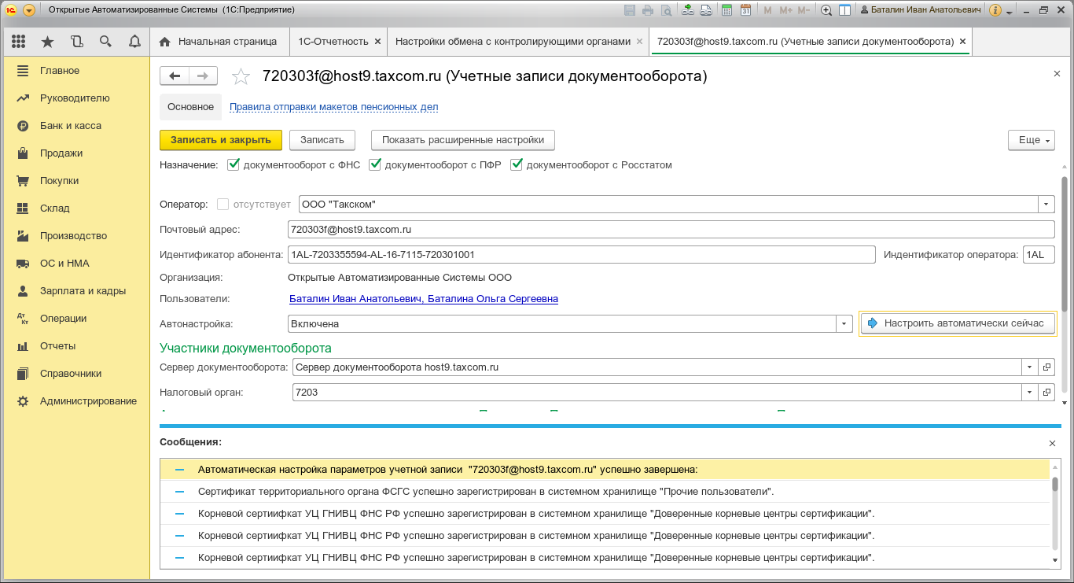Open the Оператор dropdown arrow
Image resolution: width=1074 pixels, height=583 pixels.
pos(1046,204)
